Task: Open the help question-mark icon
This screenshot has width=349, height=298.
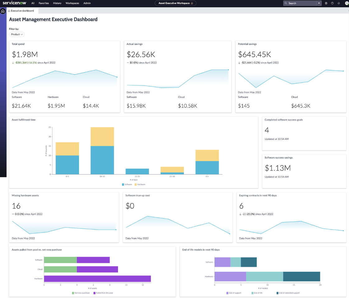Action: [332, 3]
